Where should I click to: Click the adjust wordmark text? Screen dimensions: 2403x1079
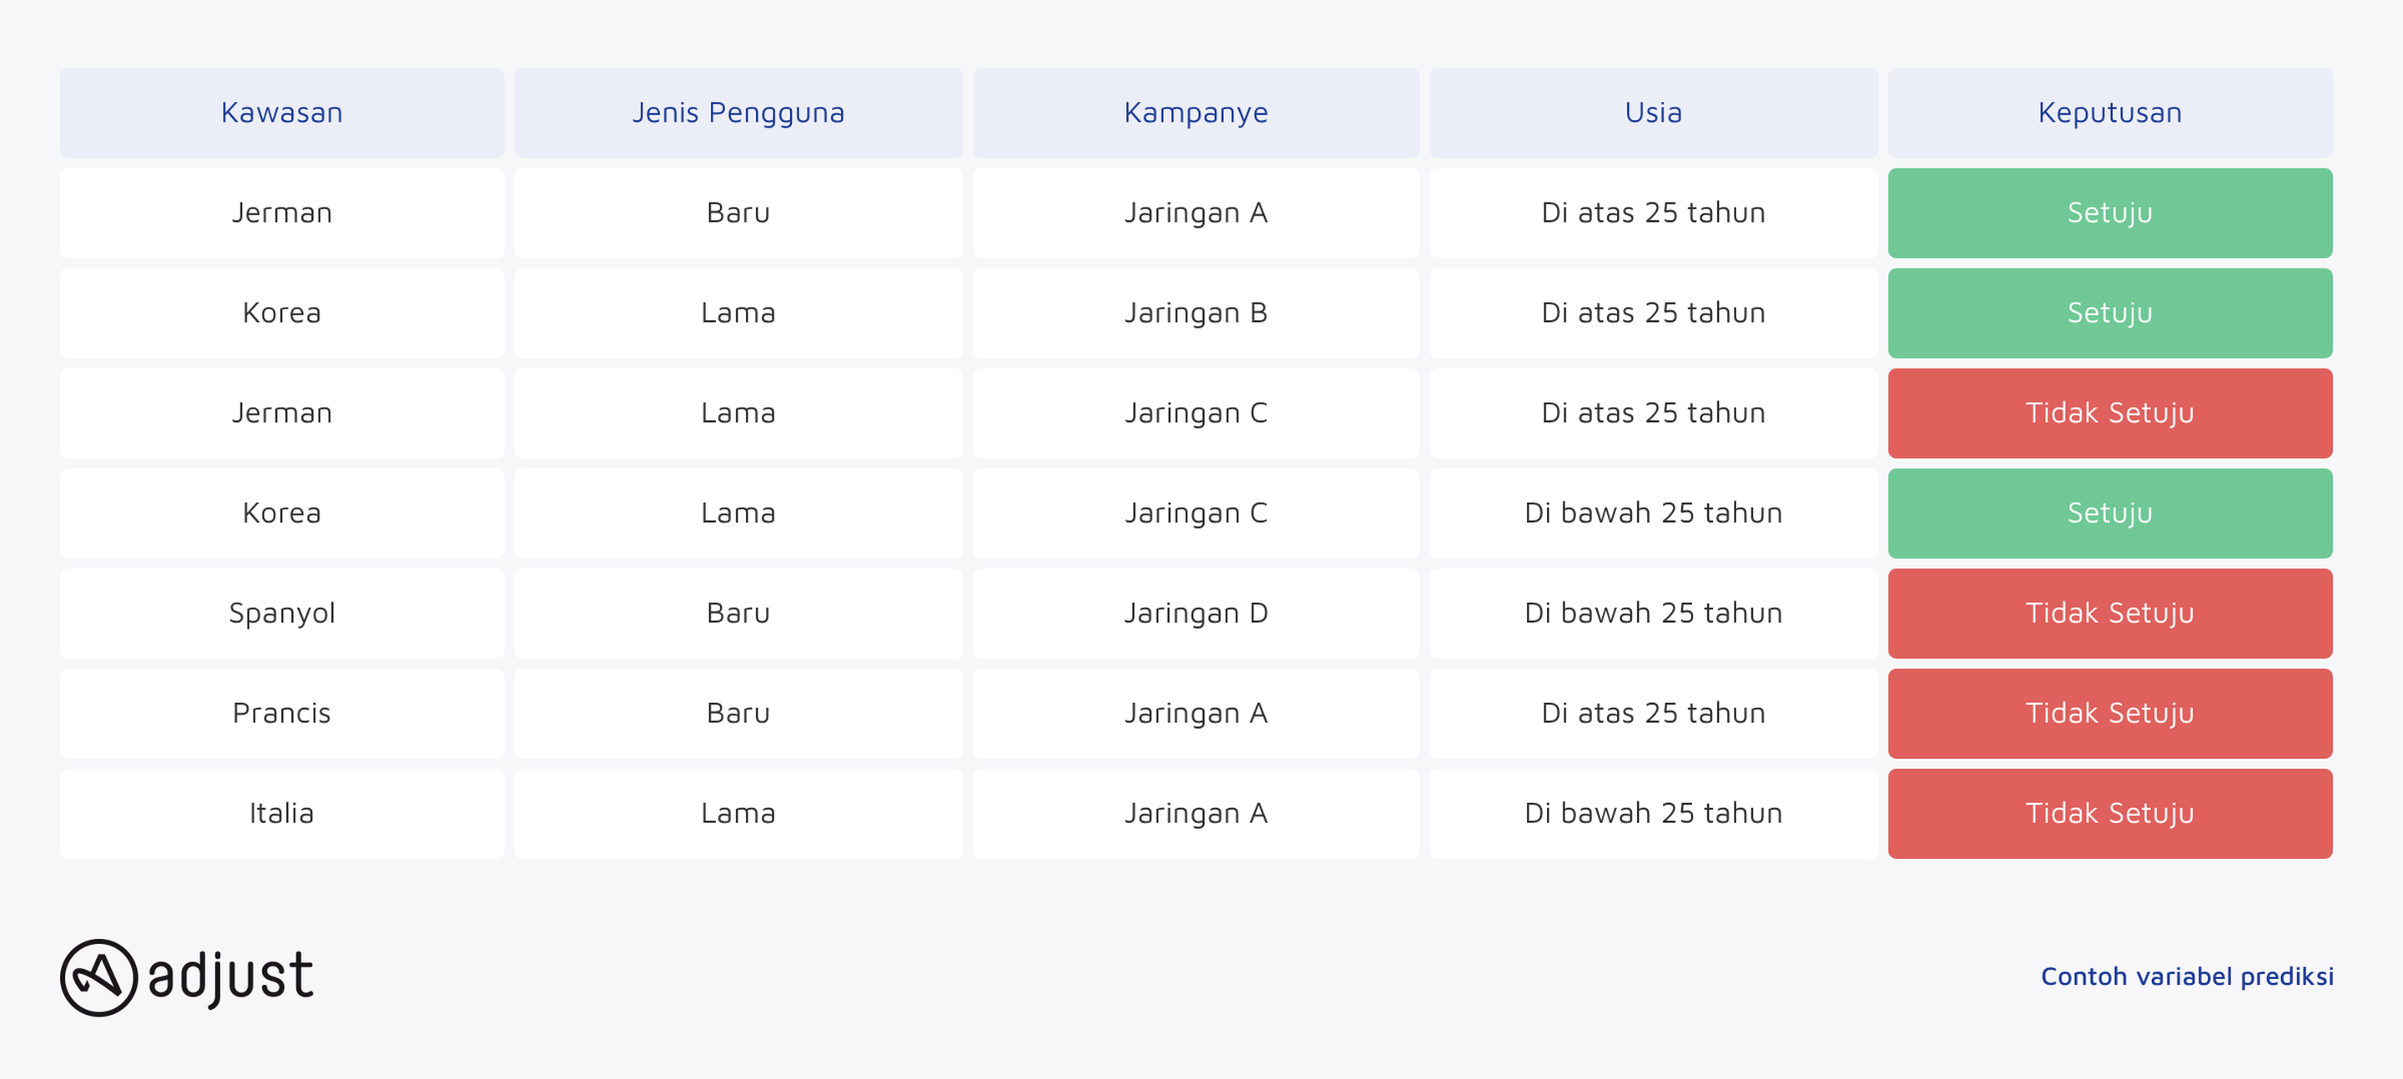click(230, 976)
